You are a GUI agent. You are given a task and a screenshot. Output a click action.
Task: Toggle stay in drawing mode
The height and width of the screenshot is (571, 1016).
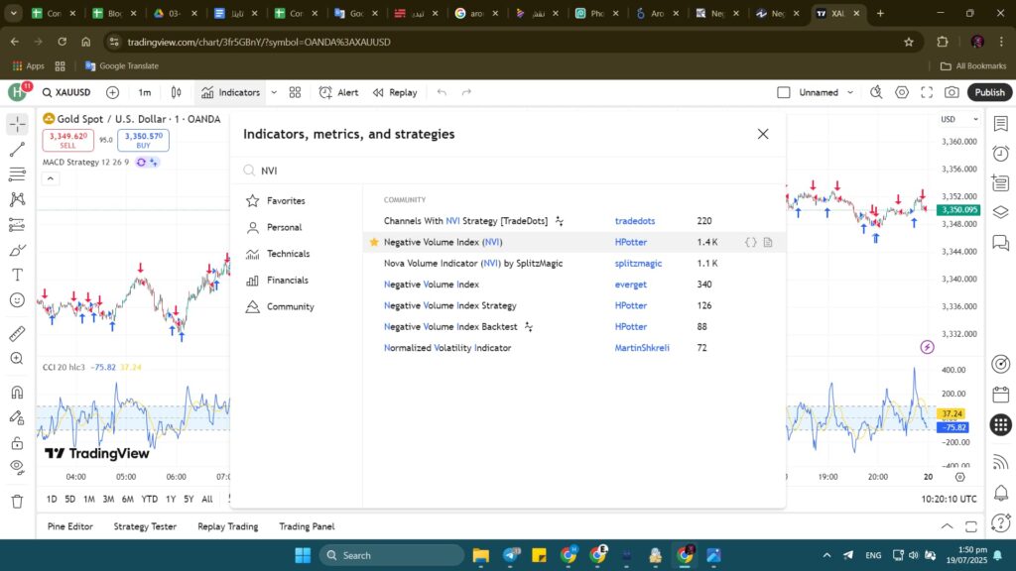click(18, 418)
